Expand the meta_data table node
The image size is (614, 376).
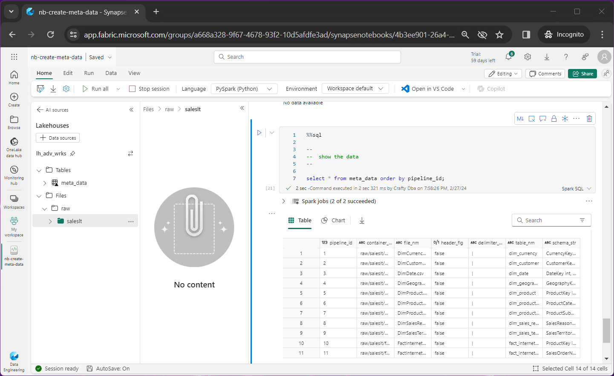coord(45,183)
